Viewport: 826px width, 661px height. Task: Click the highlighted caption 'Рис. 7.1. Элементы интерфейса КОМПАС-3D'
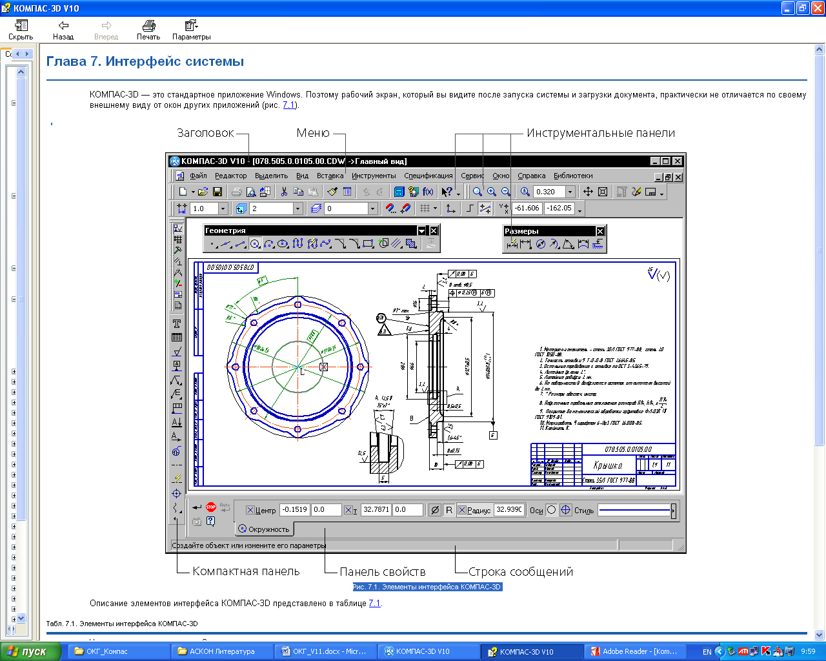427,587
